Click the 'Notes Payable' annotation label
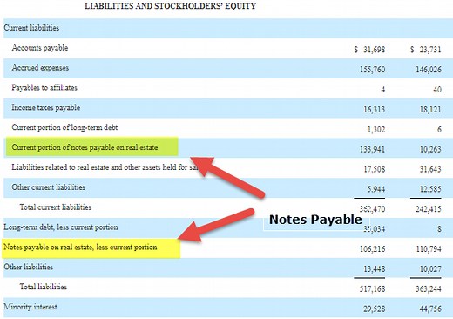This screenshot has width=453, height=319. point(315,220)
